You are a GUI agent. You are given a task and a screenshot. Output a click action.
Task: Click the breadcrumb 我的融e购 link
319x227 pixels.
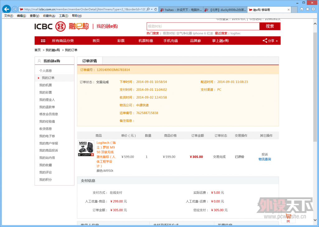(53, 50)
